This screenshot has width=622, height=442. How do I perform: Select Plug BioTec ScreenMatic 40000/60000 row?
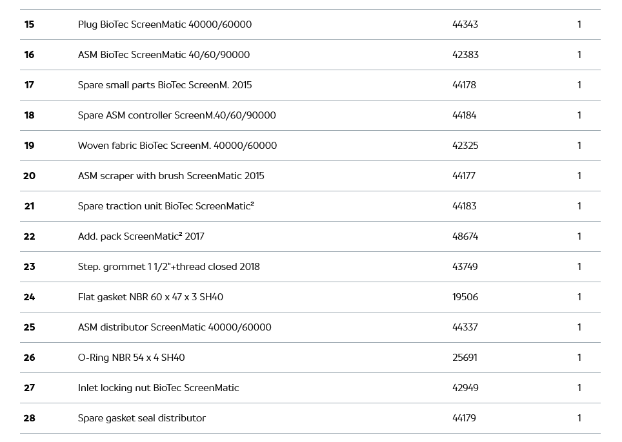click(165, 24)
